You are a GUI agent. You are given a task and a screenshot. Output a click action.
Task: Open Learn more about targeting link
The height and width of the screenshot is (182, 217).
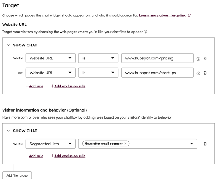click(162, 16)
